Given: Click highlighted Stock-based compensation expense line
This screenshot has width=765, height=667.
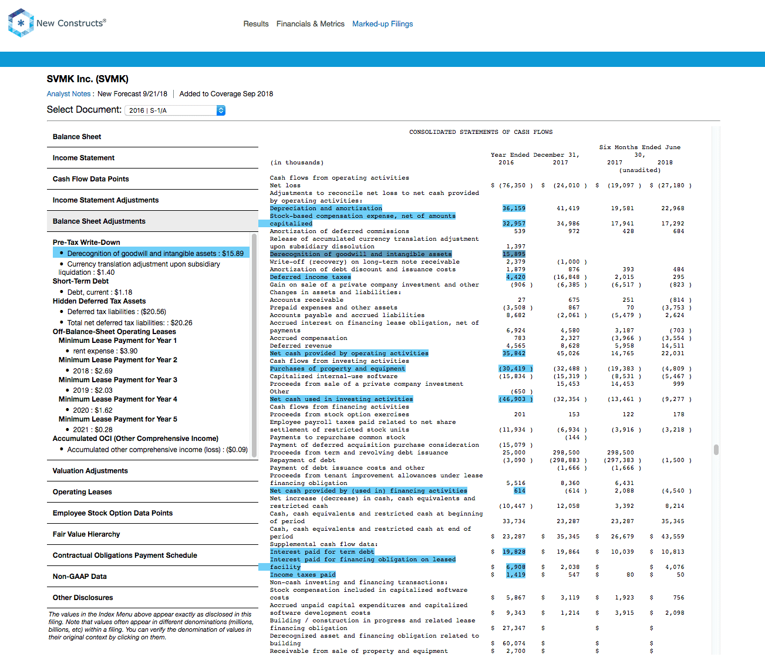Looking at the screenshot, I should (x=362, y=220).
